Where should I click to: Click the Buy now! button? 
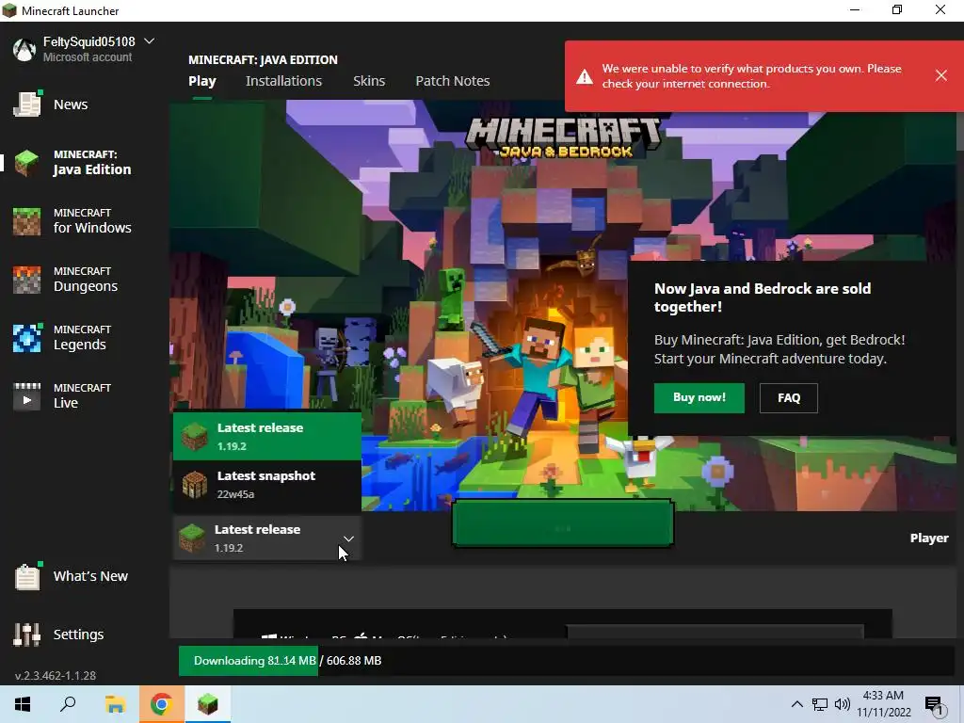[x=699, y=398]
